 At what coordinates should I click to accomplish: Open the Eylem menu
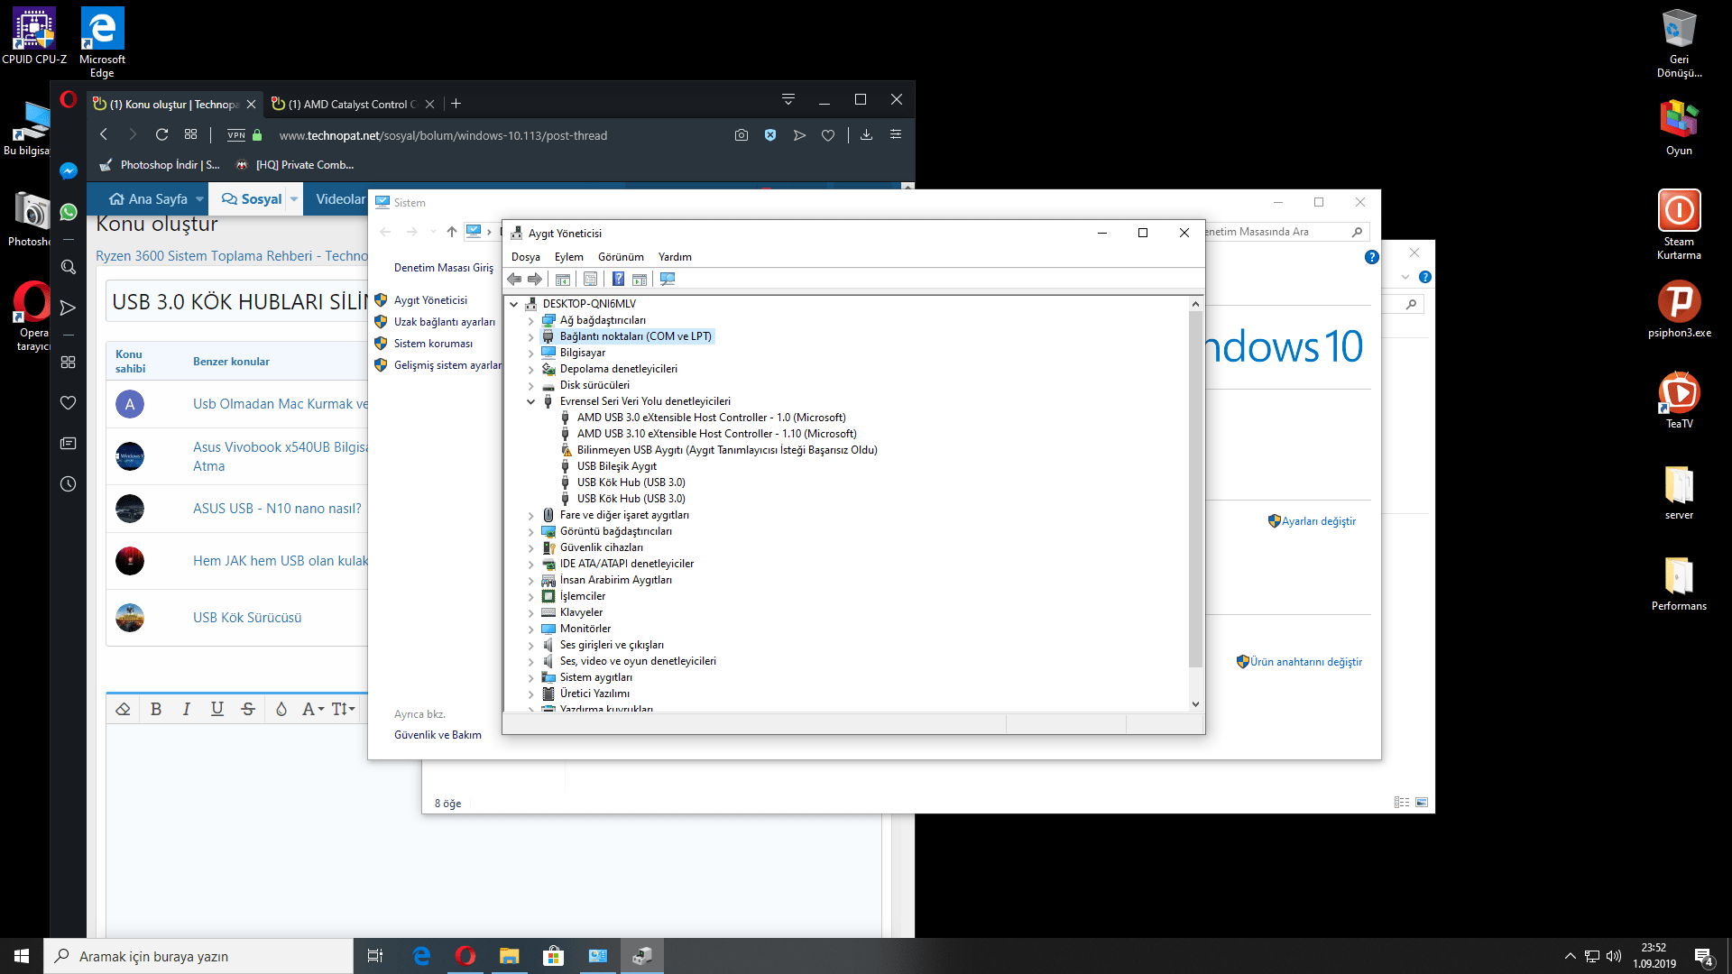coord(568,257)
